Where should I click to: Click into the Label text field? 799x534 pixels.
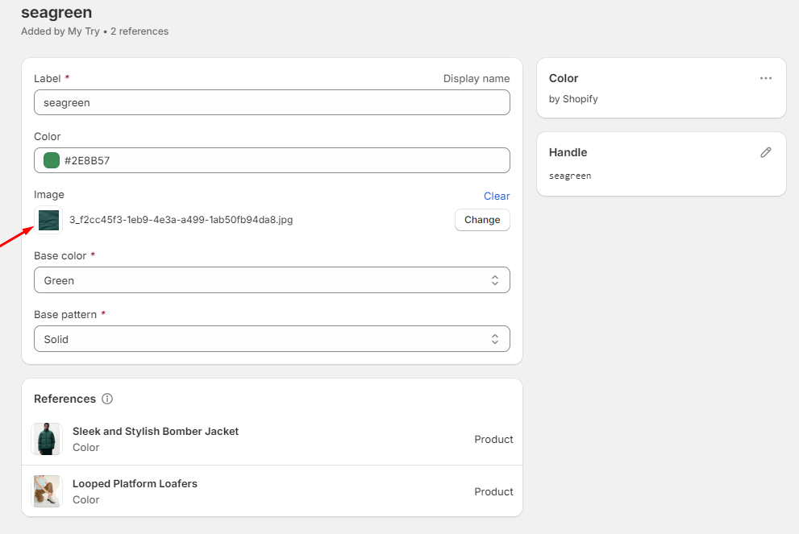pos(272,102)
